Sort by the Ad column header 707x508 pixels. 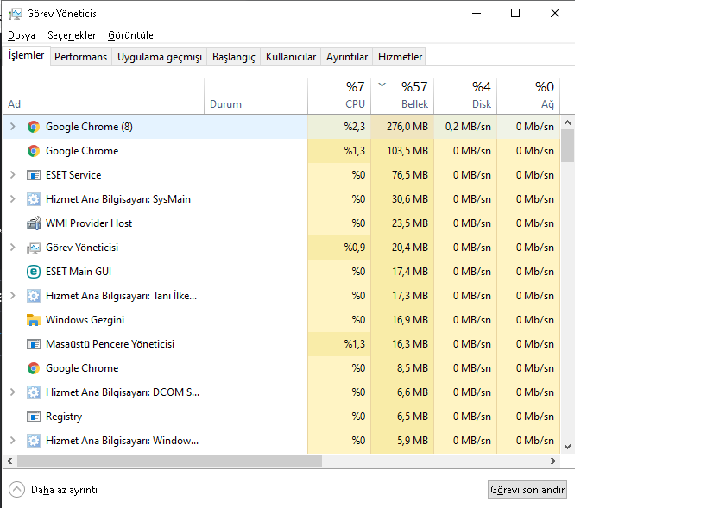(104, 96)
